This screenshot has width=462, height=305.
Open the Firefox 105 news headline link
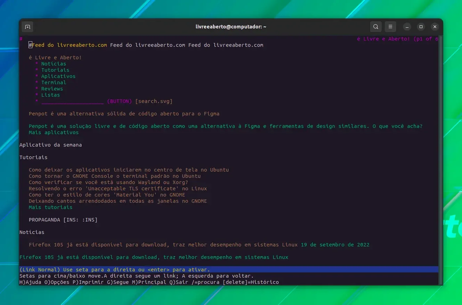click(163, 245)
